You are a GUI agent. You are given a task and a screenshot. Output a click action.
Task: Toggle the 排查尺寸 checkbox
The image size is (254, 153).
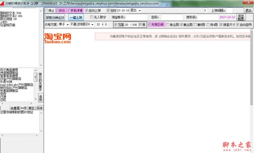pyautogui.click(x=221, y=25)
